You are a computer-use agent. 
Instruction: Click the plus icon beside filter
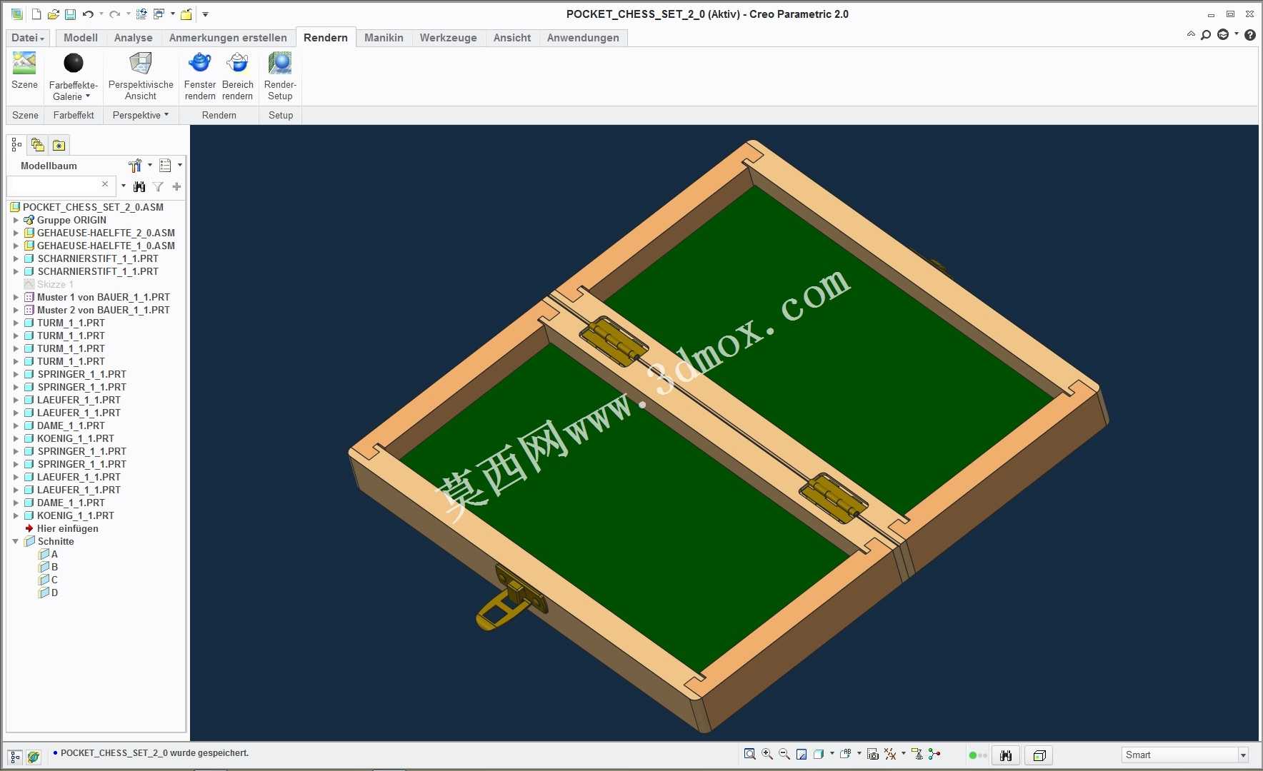pos(176,186)
